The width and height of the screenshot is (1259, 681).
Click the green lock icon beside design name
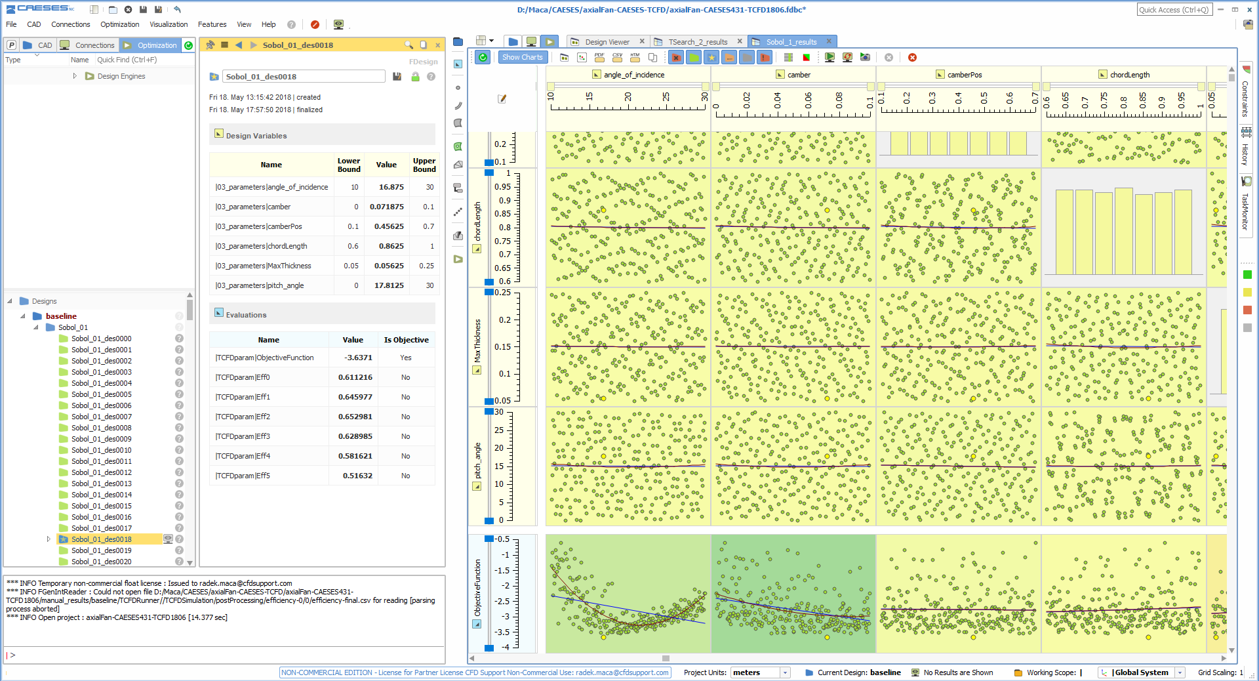tap(415, 77)
